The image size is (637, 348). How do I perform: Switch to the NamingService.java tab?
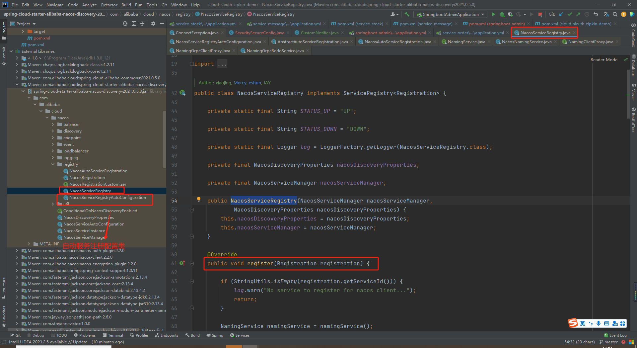click(x=466, y=42)
